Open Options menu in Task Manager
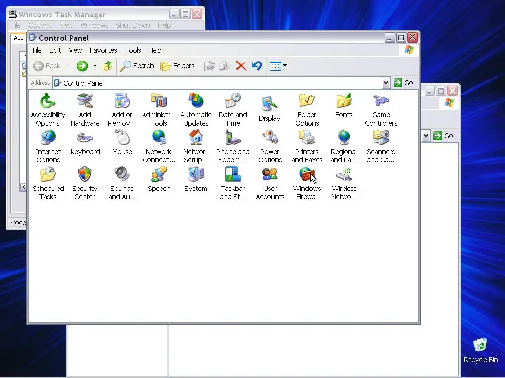This screenshot has height=378, width=505. [39, 25]
